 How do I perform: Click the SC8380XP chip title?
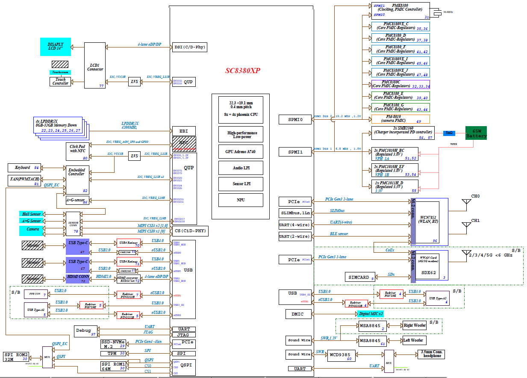(x=243, y=71)
